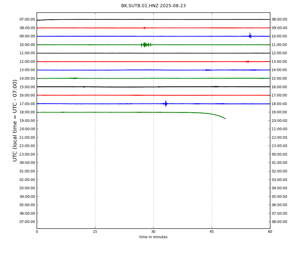The image size is (307, 254).
Task: Click right-axis time label 15:00:00
Action: coord(280,78)
